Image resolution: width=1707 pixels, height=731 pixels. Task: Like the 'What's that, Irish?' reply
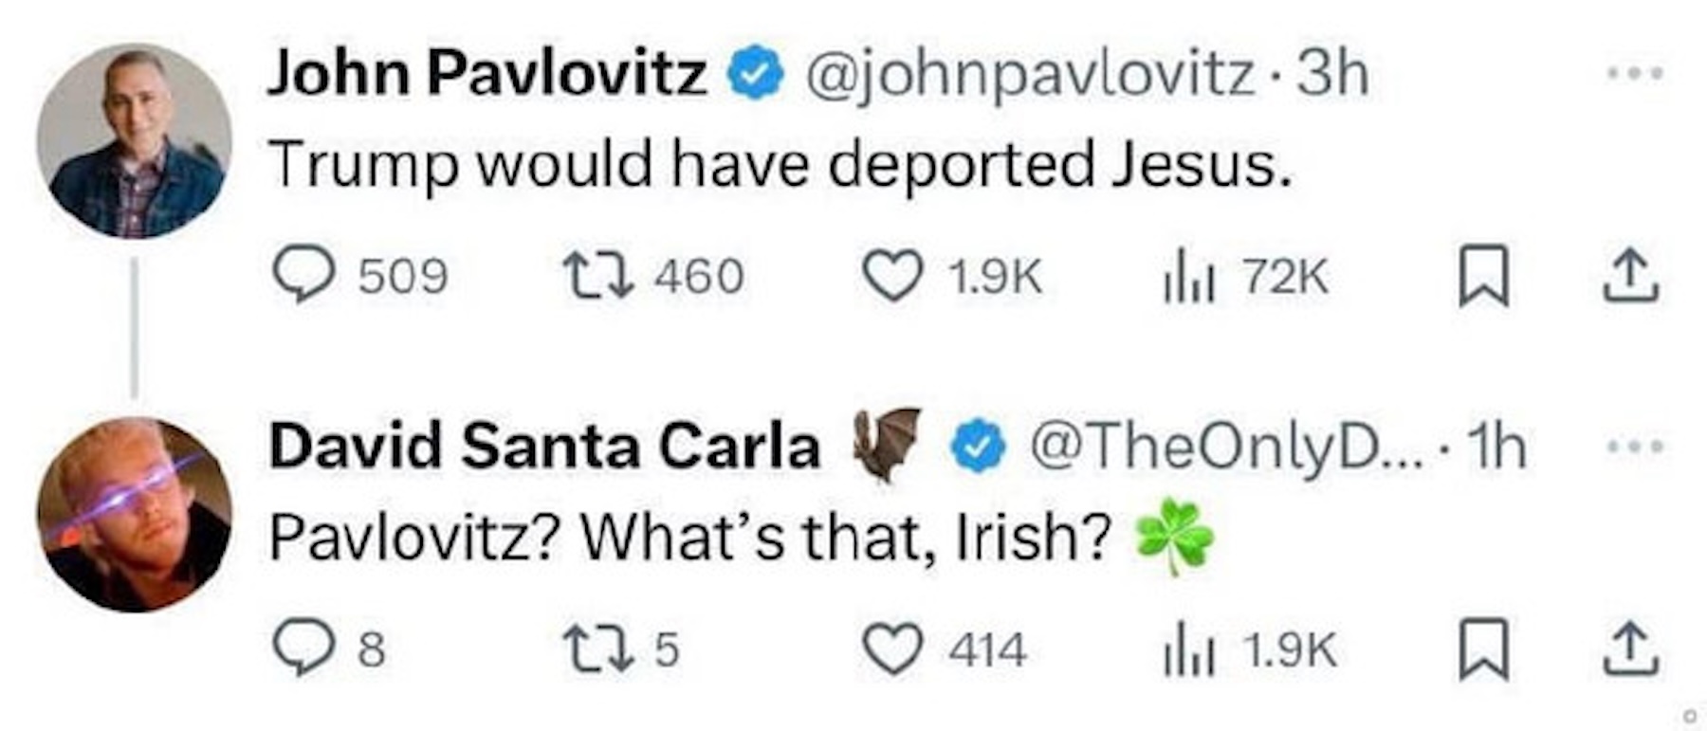coord(892,649)
